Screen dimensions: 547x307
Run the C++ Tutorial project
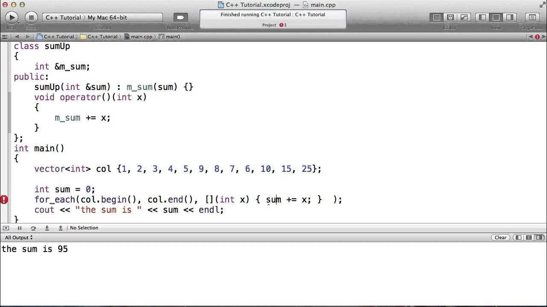12,17
